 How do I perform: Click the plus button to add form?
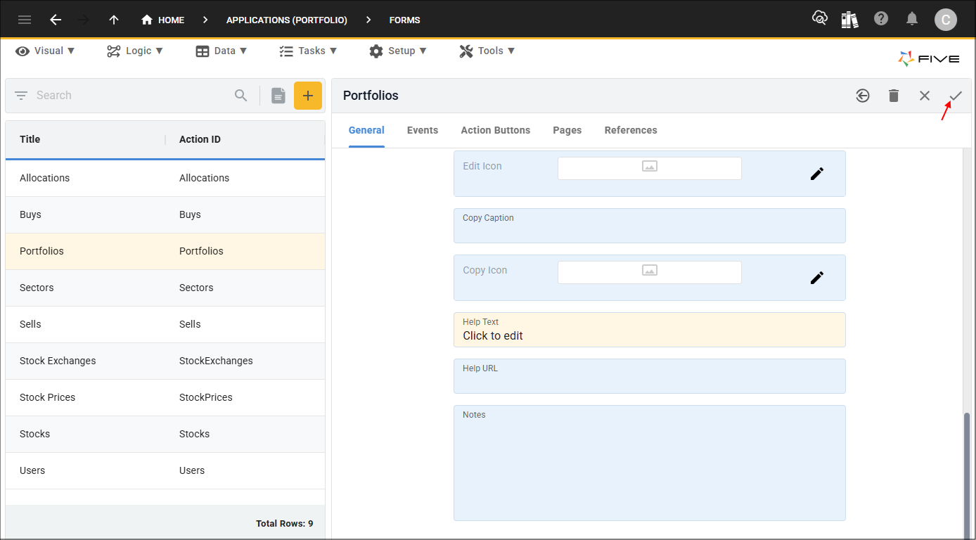click(307, 96)
